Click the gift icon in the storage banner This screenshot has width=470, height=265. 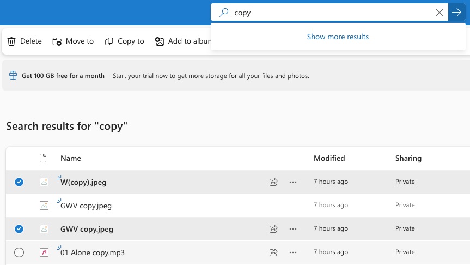click(13, 75)
